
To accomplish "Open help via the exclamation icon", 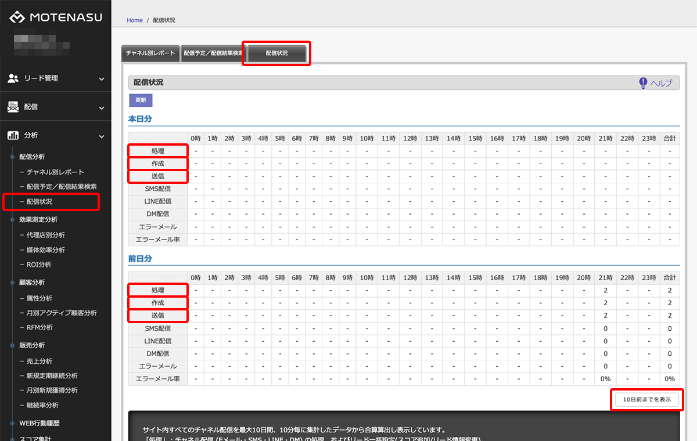I will point(643,83).
